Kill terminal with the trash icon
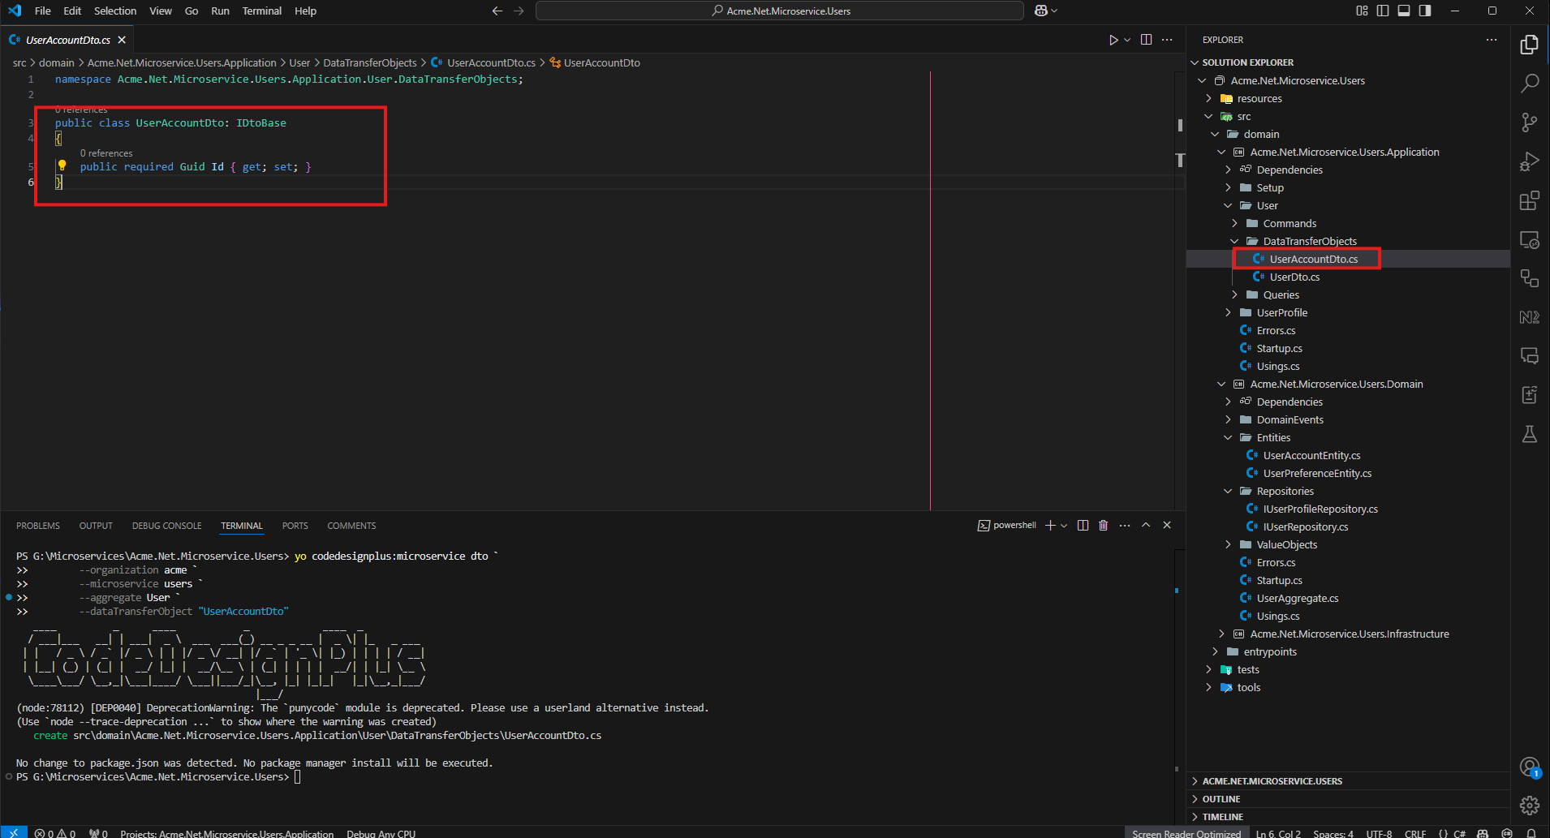1550x838 pixels. (x=1103, y=526)
